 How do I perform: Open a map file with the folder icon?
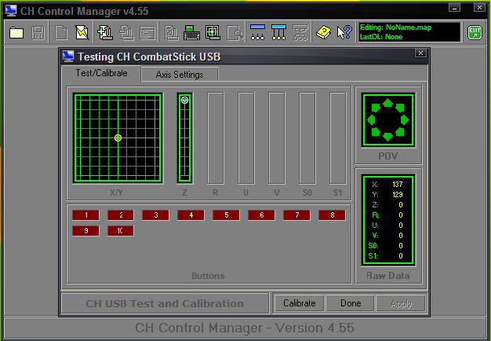point(16,32)
